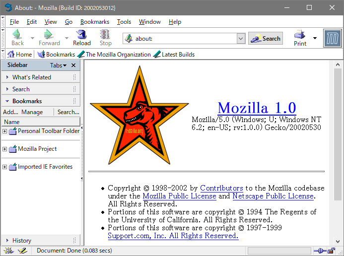
Task: Go back with the Back arrow icon
Action: [17, 34]
